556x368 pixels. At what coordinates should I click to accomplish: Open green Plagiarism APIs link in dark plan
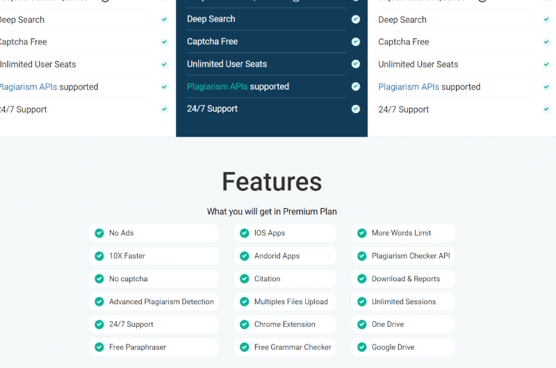tap(218, 87)
